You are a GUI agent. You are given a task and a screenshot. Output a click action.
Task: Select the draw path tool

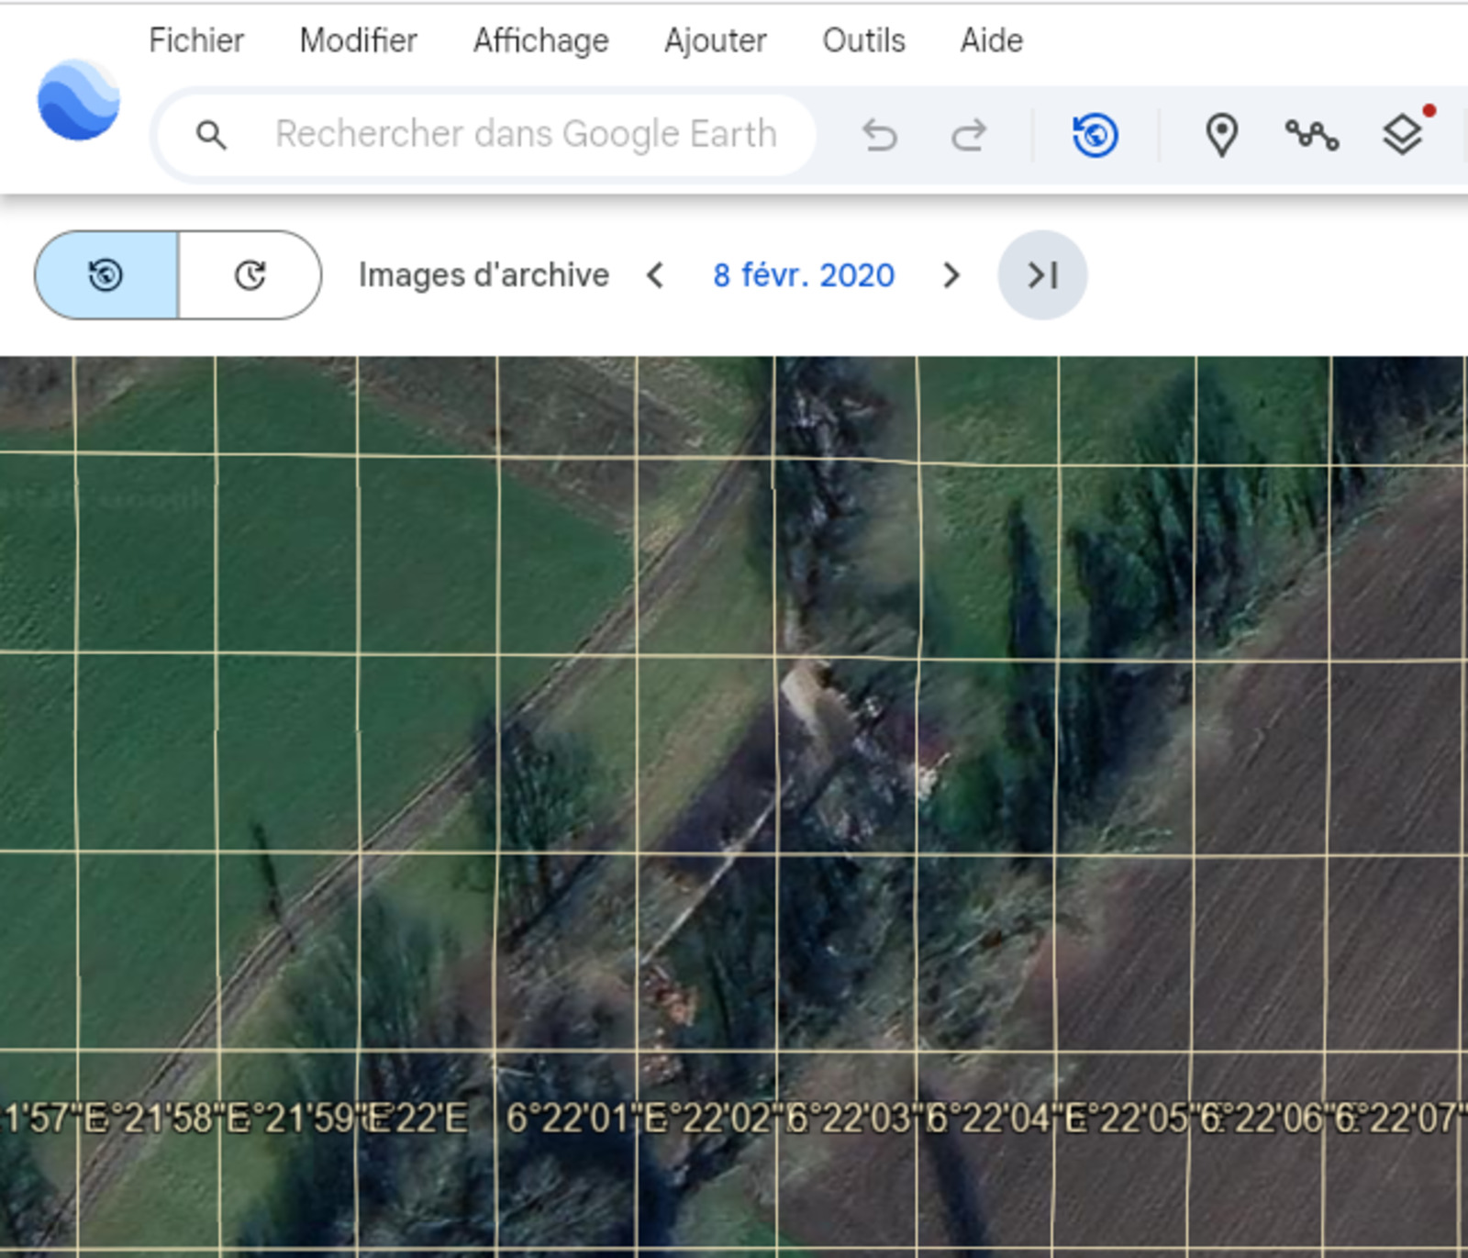pos(1311,135)
